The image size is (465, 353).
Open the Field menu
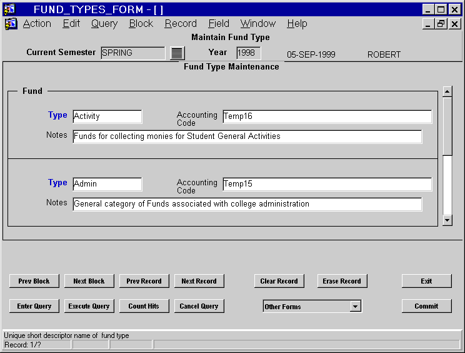point(219,23)
